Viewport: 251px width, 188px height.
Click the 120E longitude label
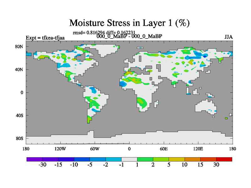tap(198, 149)
